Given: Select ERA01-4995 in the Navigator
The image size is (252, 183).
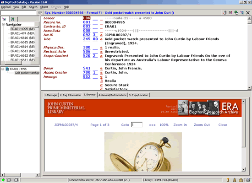Looking at the screenshot, I should (22, 29).
